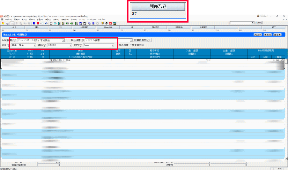Click the calculator icon at toolbar end
The height and width of the screenshot is (170, 288).
[114, 23]
